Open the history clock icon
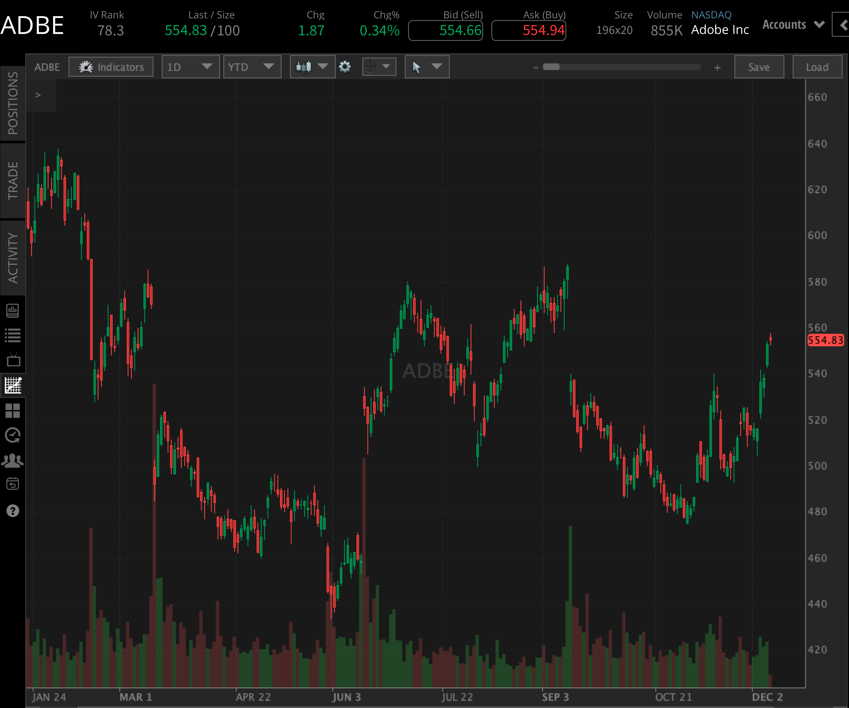This screenshot has width=849, height=708. point(13,435)
